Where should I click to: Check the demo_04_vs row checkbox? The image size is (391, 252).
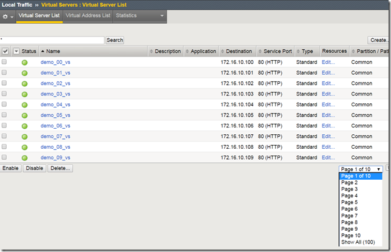[4, 104]
